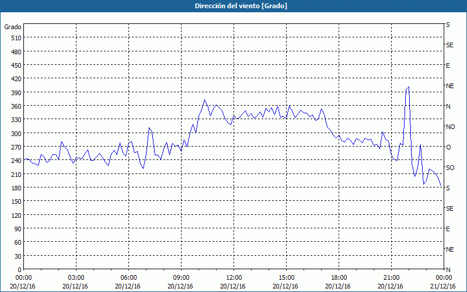The height and width of the screenshot is (292, 467).
Task: Click the 240 degree axis label
Action: 17,161
